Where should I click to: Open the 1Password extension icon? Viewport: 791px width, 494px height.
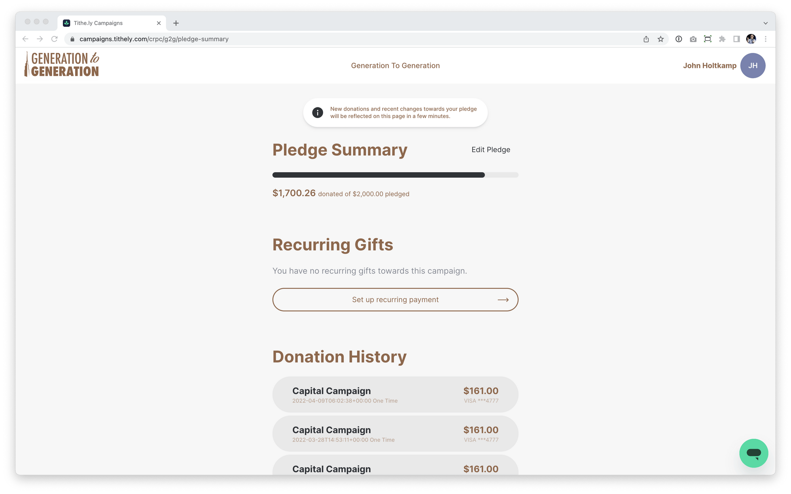[x=678, y=39]
